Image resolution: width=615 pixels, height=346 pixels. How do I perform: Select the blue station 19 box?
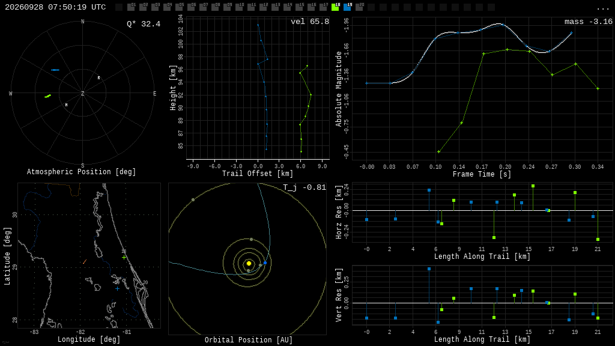click(x=348, y=7)
